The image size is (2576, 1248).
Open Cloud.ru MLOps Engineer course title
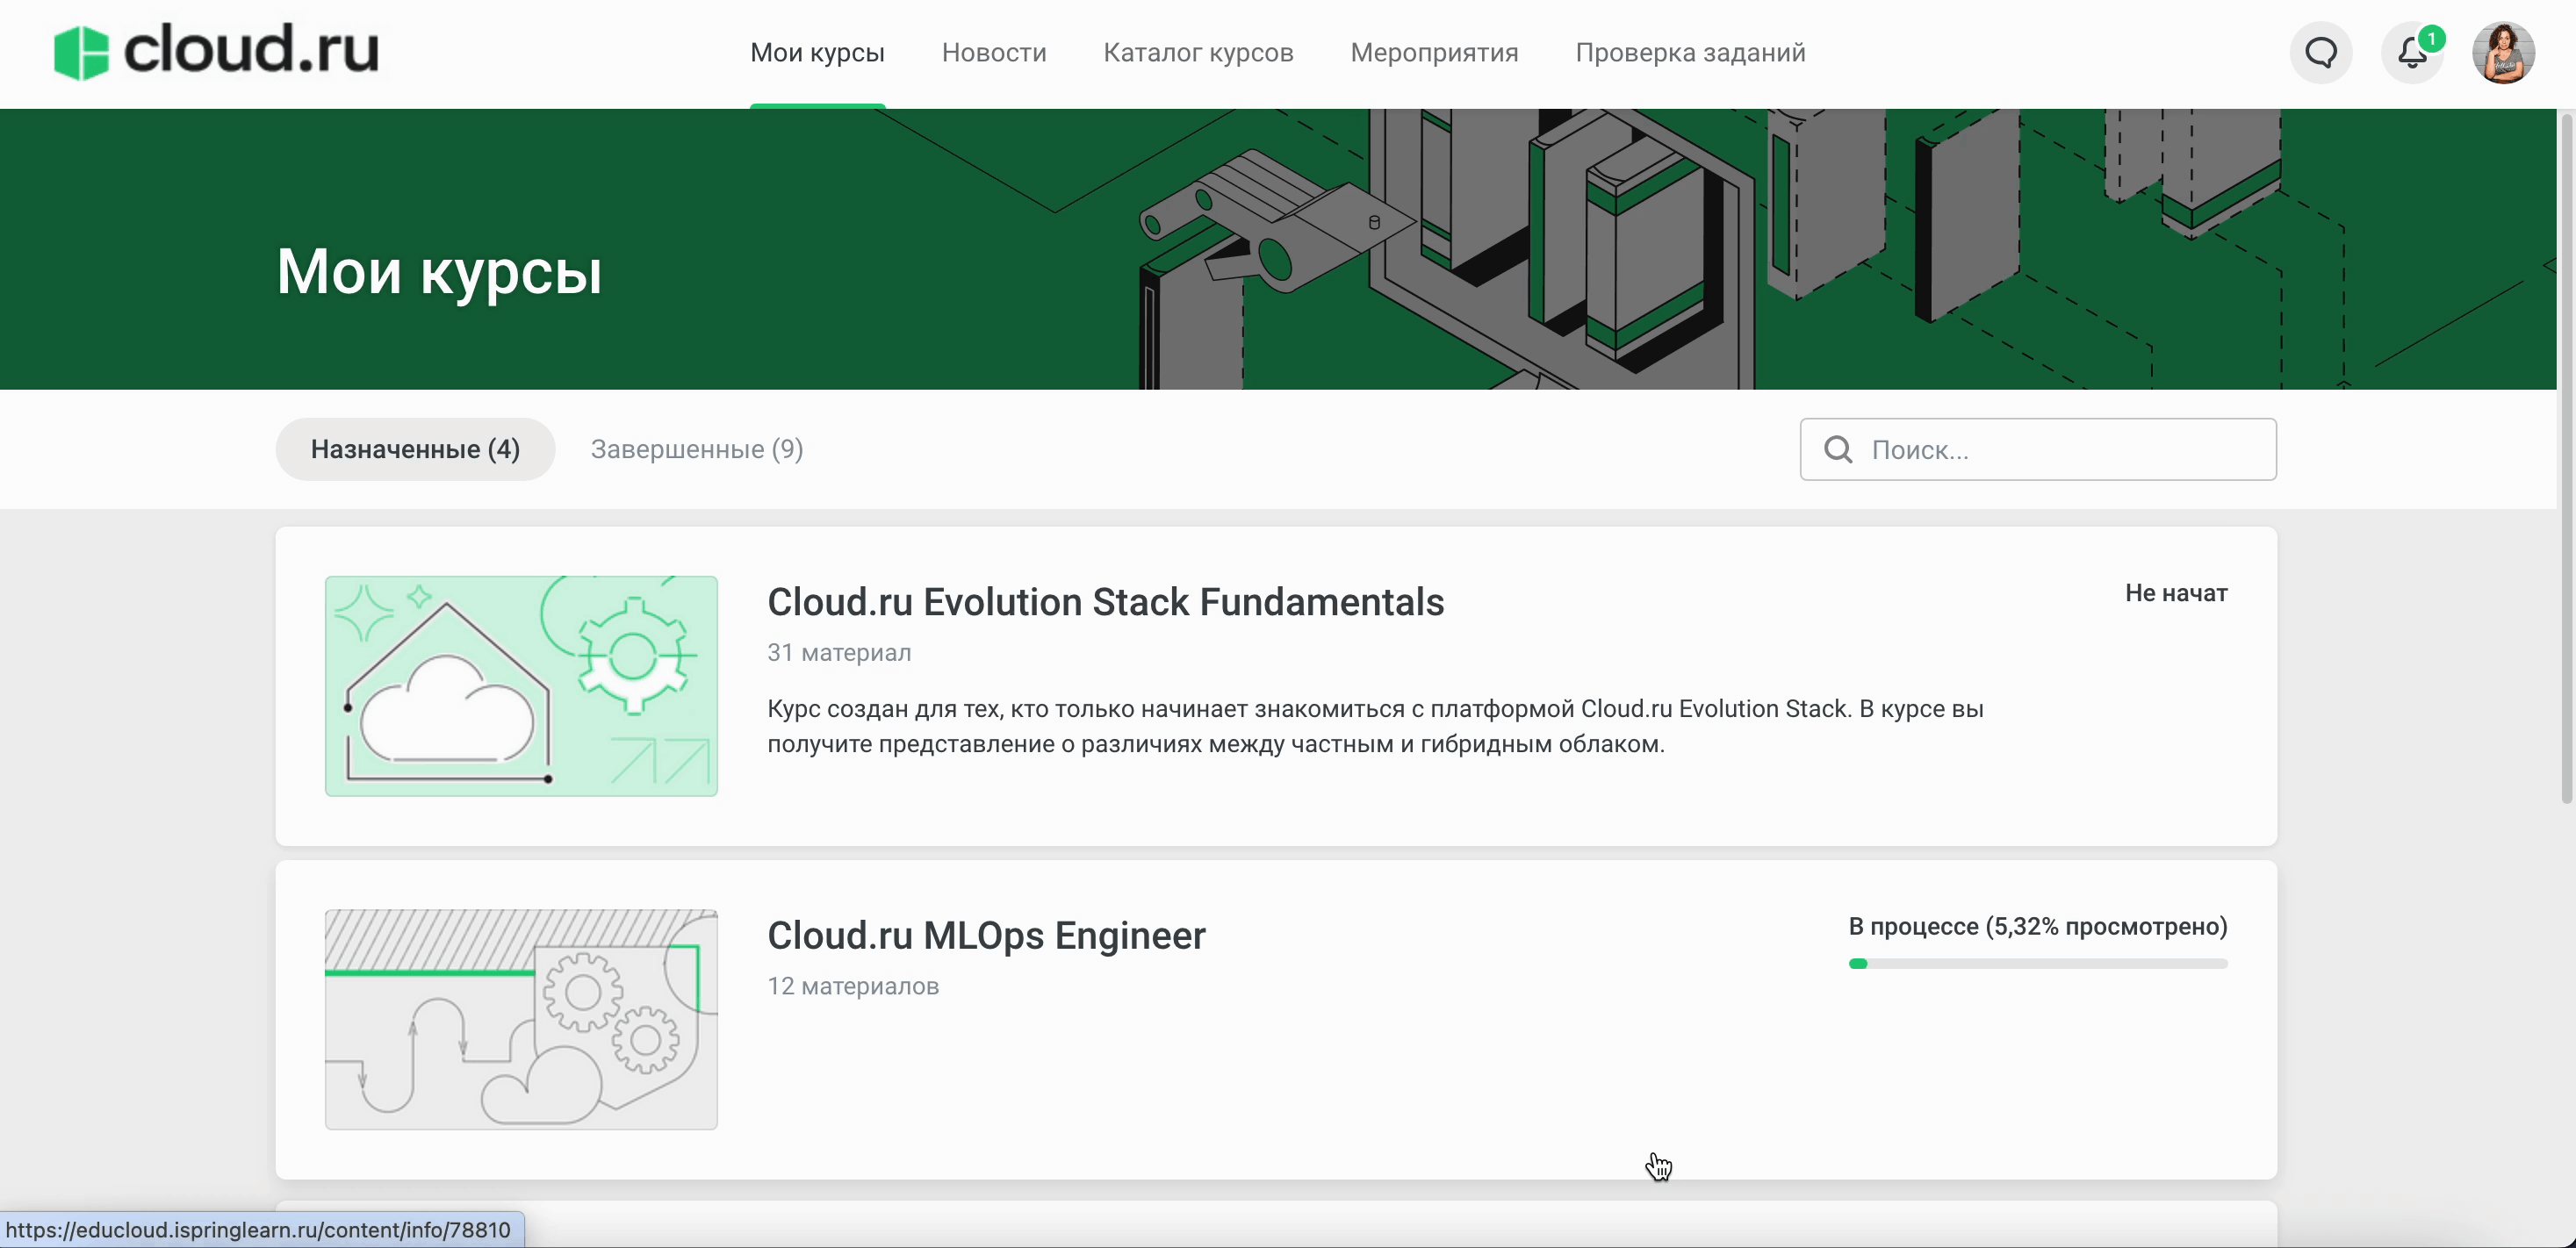pyautogui.click(x=986, y=936)
